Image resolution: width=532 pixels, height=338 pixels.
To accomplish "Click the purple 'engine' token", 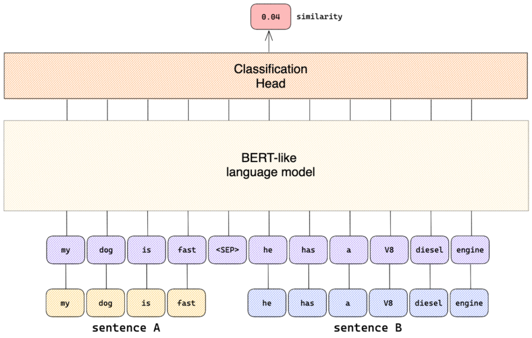I will 470,250.
